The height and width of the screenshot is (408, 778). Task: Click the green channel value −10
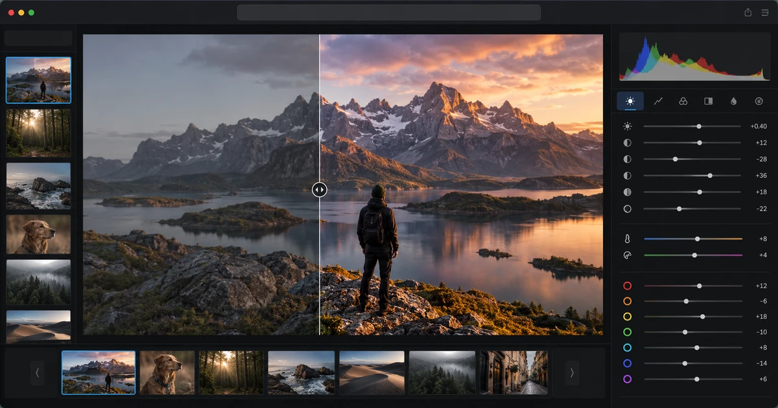point(761,332)
